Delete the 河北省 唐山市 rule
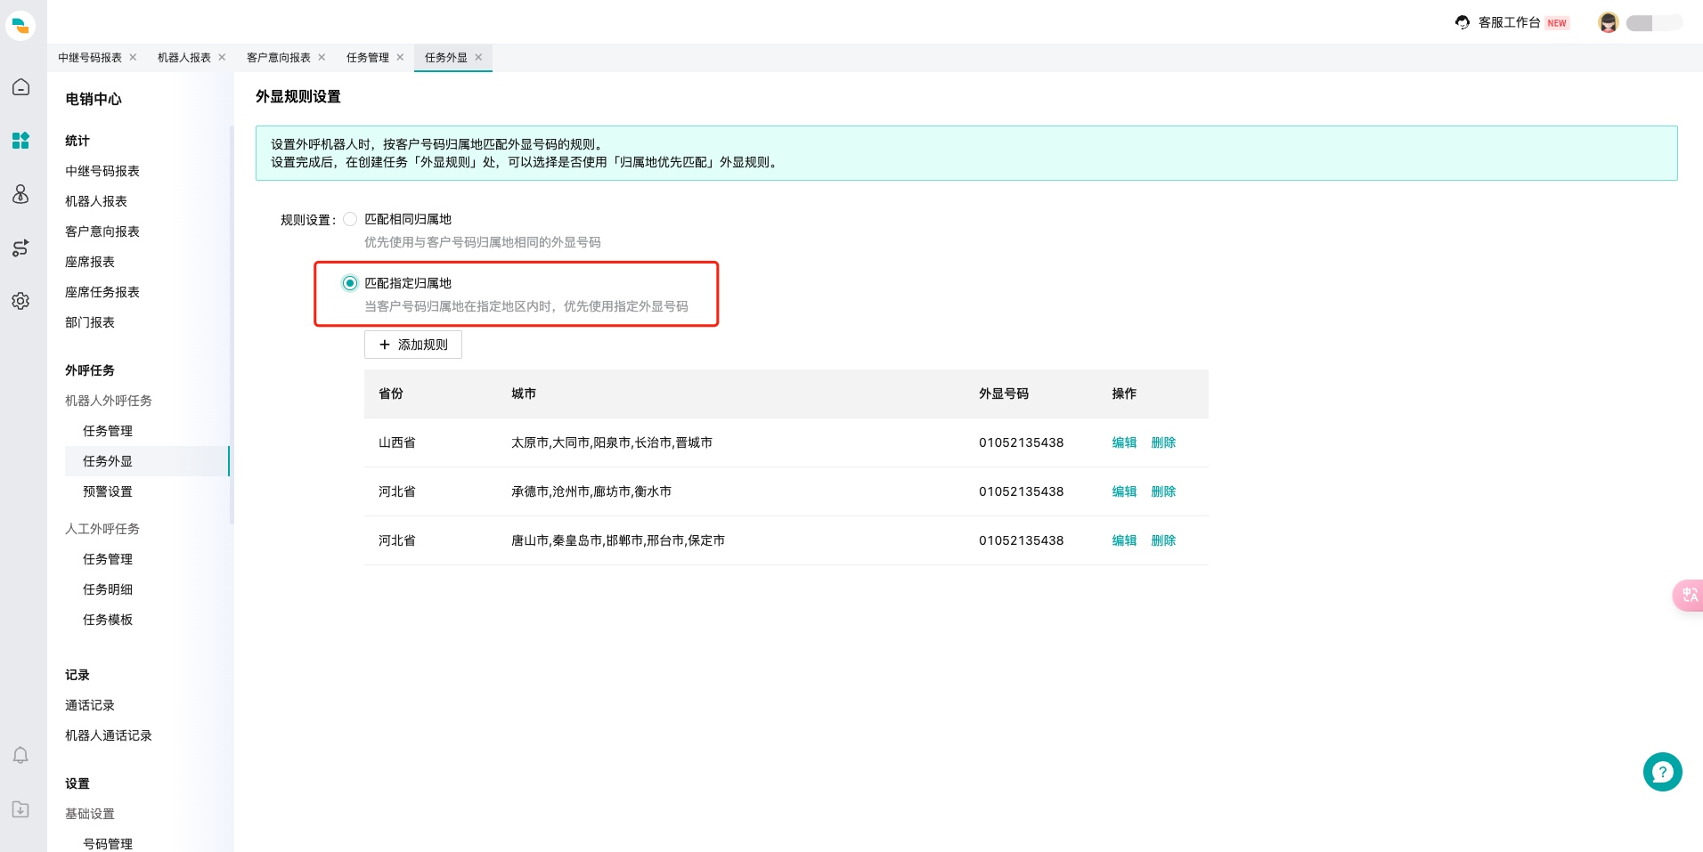The width and height of the screenshot is (1703, 852). pyautogui.click(x=1163, y=540)
